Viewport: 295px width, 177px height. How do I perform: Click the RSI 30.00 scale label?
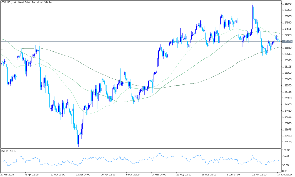(x=286, y=165)
